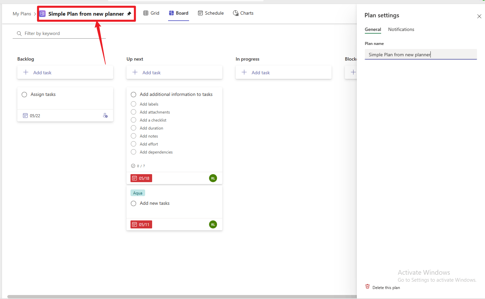Open the Assign tasks card title
Screen dimensions: 485x299
(x=43, y=94)
